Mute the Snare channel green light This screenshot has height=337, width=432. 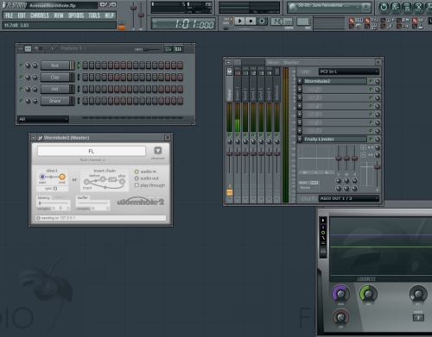(x=21, y=101)
